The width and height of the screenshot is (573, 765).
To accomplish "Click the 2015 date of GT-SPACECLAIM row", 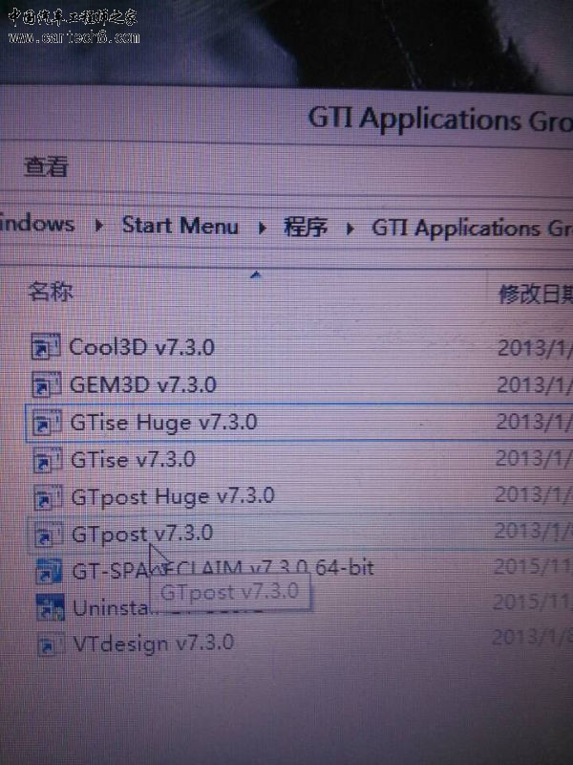I will point(533,566).
